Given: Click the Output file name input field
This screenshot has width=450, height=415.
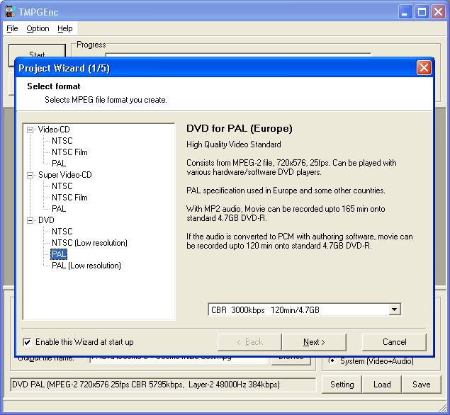Looking at the screenshot, I should coord(179,360).
